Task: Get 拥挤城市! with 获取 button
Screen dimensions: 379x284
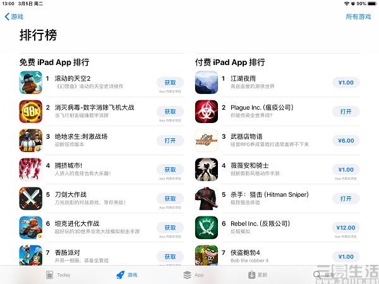Action: tap(170, 170)
